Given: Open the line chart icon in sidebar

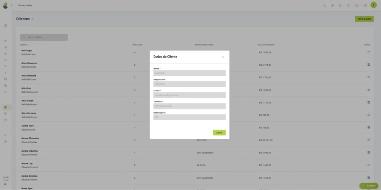Looking at the screenshot, I should 5,92.
